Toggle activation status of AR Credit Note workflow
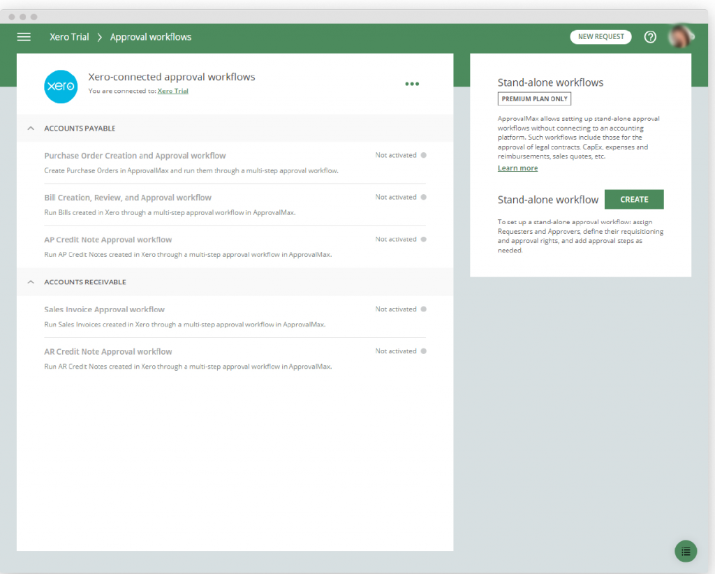 pyautogui.click(x=424, y=351)
